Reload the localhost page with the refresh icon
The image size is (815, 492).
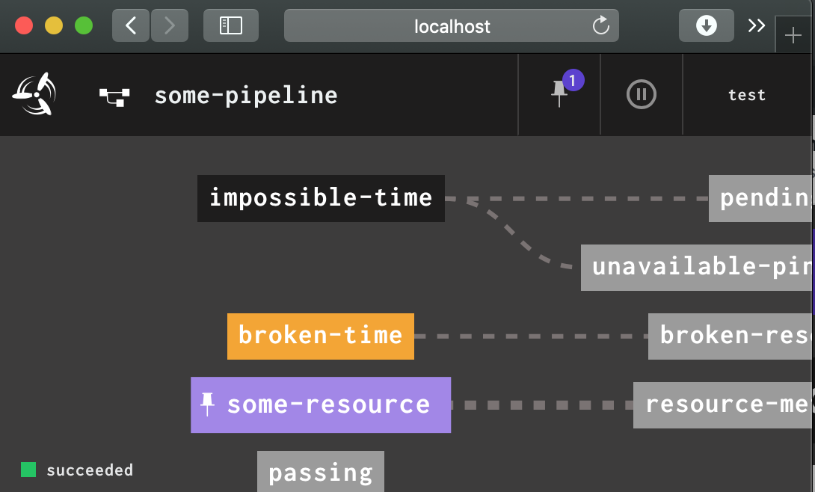point(600,25)
